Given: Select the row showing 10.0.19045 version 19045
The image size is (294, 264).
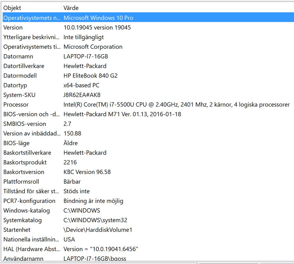Looking at the screenshot, I should [97, 28].
